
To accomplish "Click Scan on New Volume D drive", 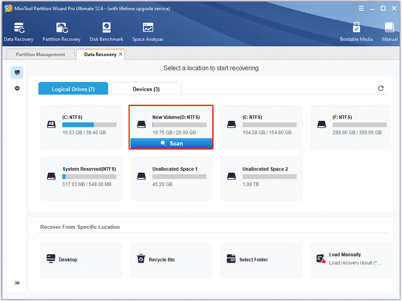I will [171, 144].
